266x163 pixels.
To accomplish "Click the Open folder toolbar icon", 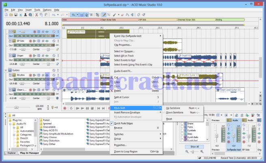I will coord(11,15).
